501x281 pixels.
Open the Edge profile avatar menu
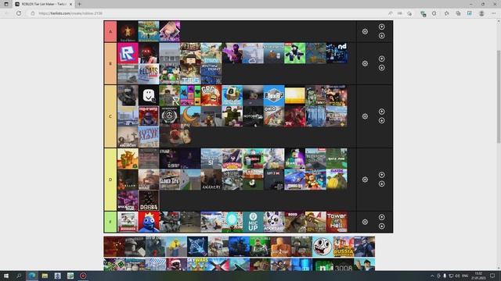pyautogui.click(x=481, y=13)
